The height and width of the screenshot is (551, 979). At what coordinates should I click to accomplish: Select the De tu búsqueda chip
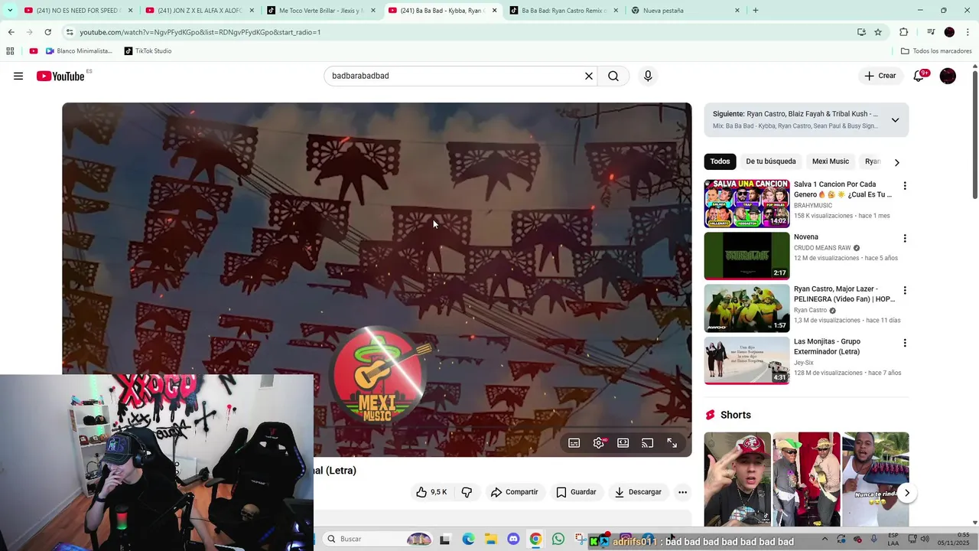click(x=771, y=161)
